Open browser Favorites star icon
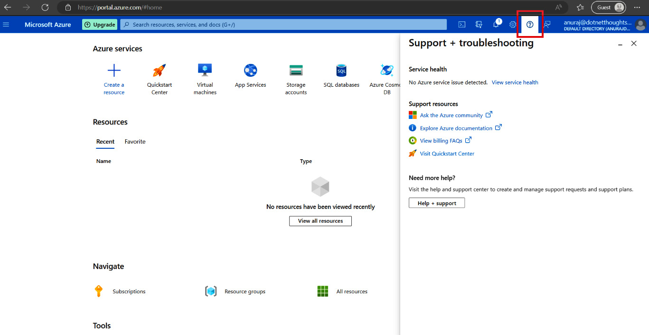 [x=580, y=7]
